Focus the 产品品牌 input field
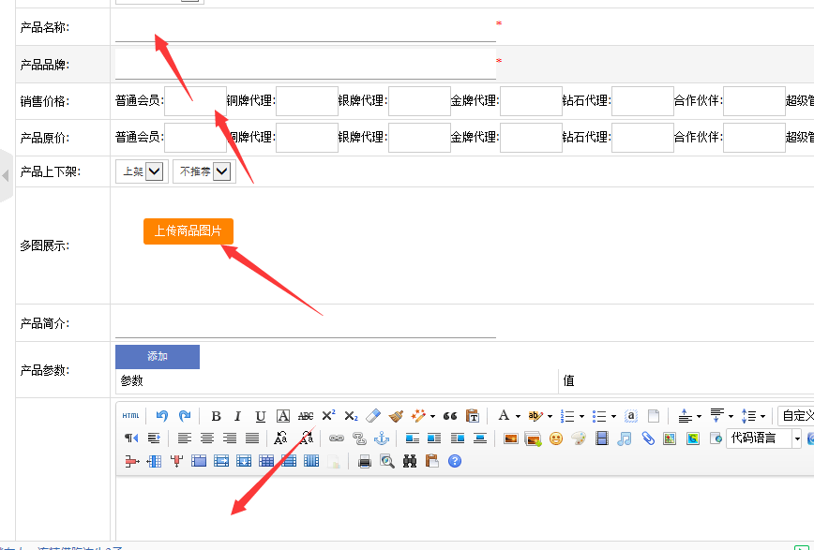Viewport: 814px width, 550px height. [x=306, y=65]
